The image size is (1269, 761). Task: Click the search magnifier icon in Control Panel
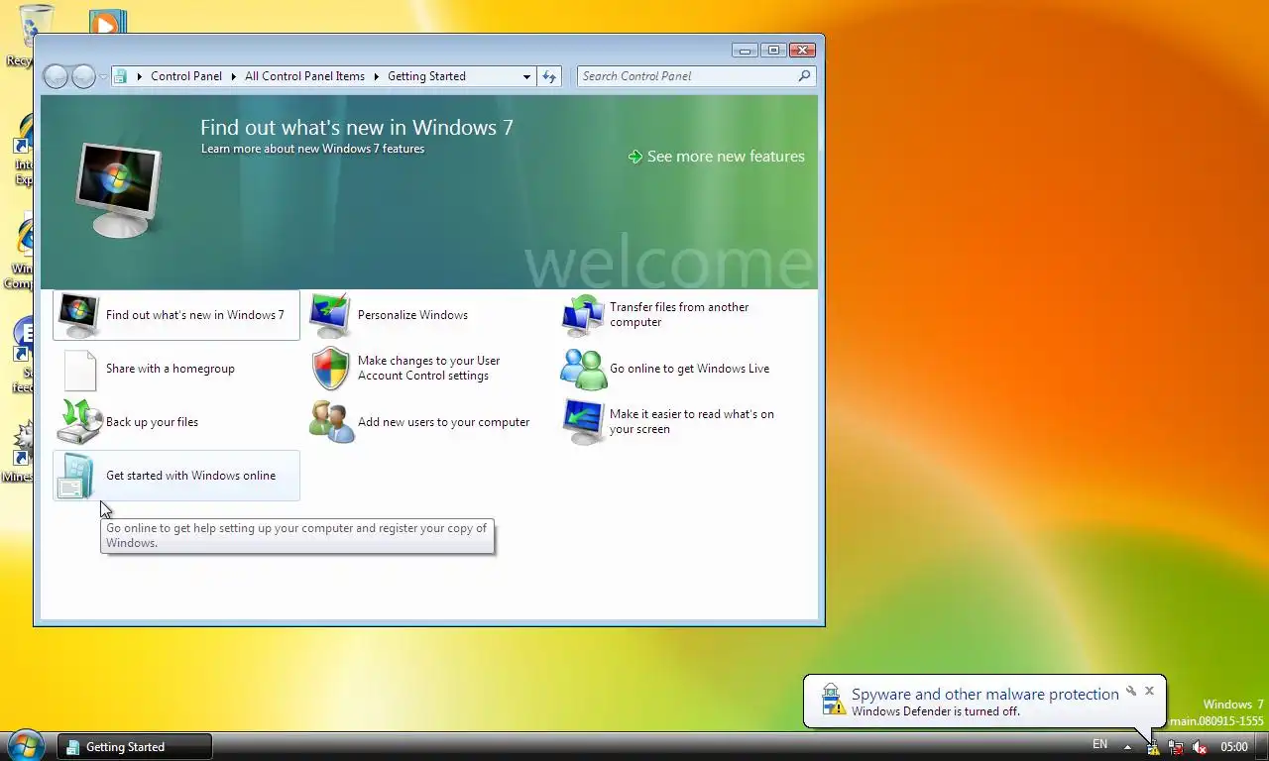click(804, 75)
